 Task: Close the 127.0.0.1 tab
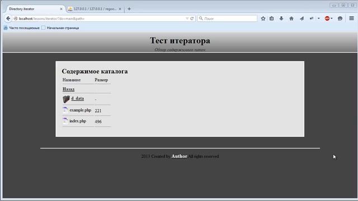click(120, 9)
